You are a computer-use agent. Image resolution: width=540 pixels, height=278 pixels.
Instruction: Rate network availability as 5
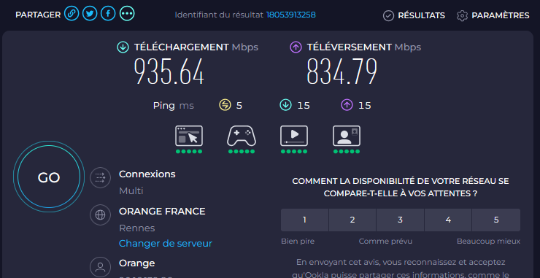coord(496,220)
